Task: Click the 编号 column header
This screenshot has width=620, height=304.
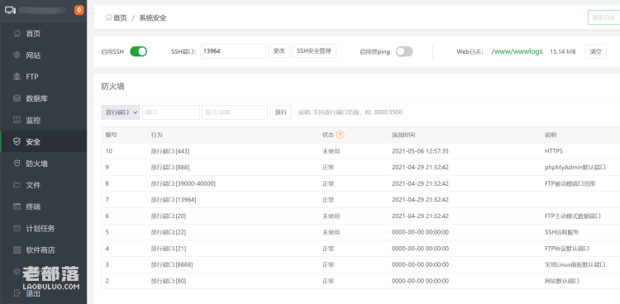Action: pyautogui.click(x=111, y=135)
